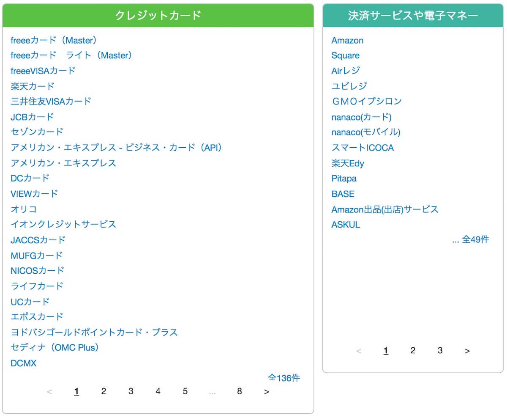Open 三井住友VISAカード link

51,102
